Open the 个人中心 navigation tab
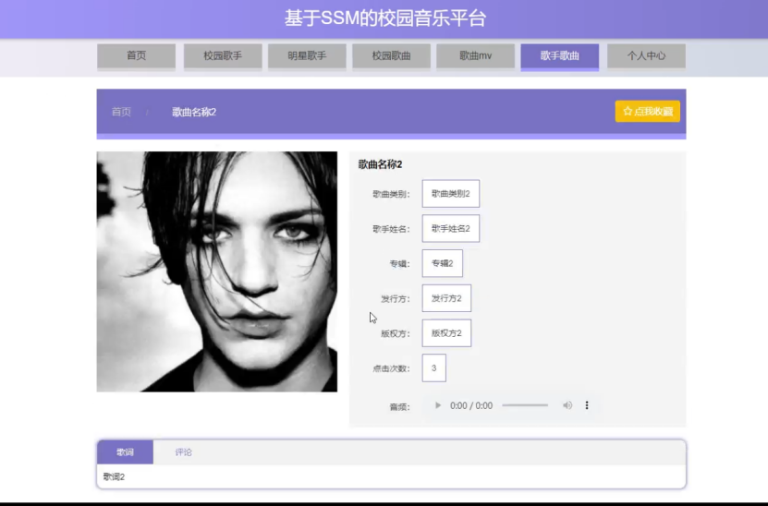Viewport: 768px width, 506px height. click(647, 55)
